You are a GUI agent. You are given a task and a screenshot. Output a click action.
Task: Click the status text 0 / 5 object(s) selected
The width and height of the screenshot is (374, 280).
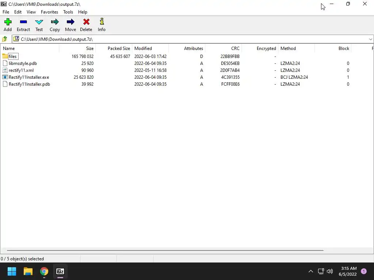(22, 259)
